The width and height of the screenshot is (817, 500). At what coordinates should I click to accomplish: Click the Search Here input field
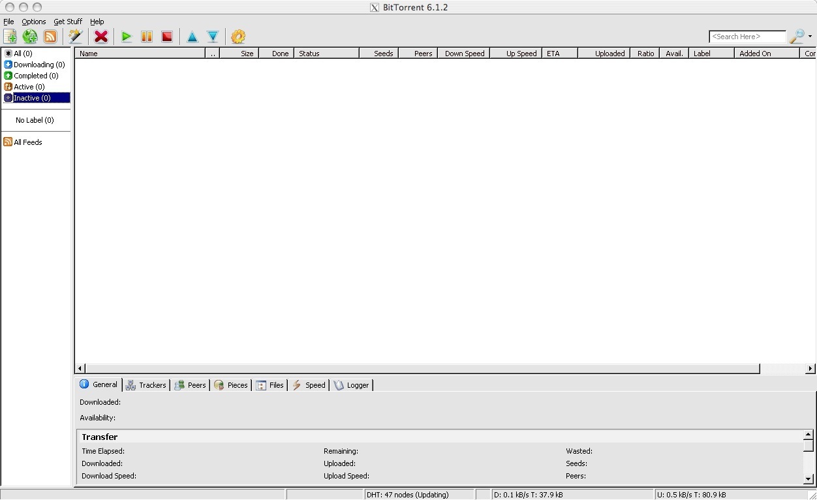pyautogui.click(x=748, y=37)
